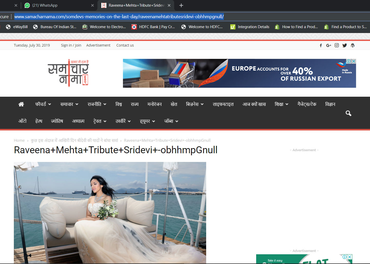Image resolution: width=370 pixels, height=264 pixels.
Task: Close the WhatsApp browser tab
Action: point(92,5)
